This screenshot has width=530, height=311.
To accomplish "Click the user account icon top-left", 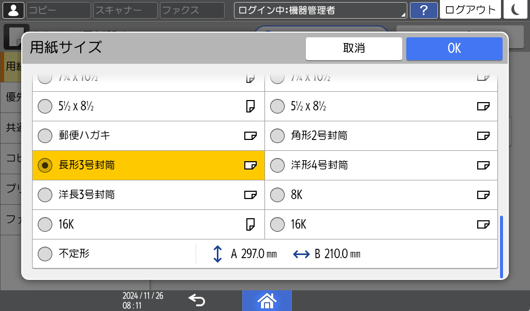I will pos(13,10).
